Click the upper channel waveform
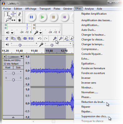This screenshot has width=123, height=124. pos(52,71)
